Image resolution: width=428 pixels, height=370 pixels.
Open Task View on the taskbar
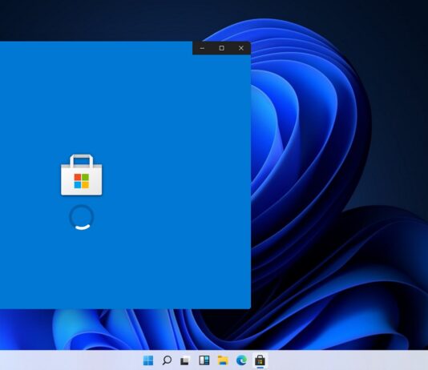tap(185, 360)
